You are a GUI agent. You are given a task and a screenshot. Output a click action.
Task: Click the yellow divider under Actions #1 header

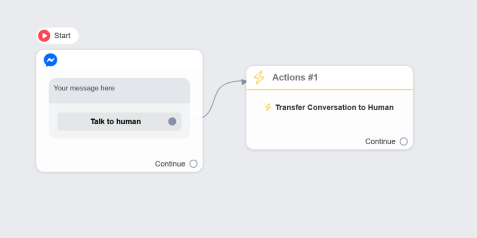click(x=329, y=90)
